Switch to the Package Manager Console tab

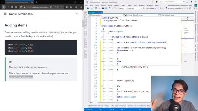137,106
